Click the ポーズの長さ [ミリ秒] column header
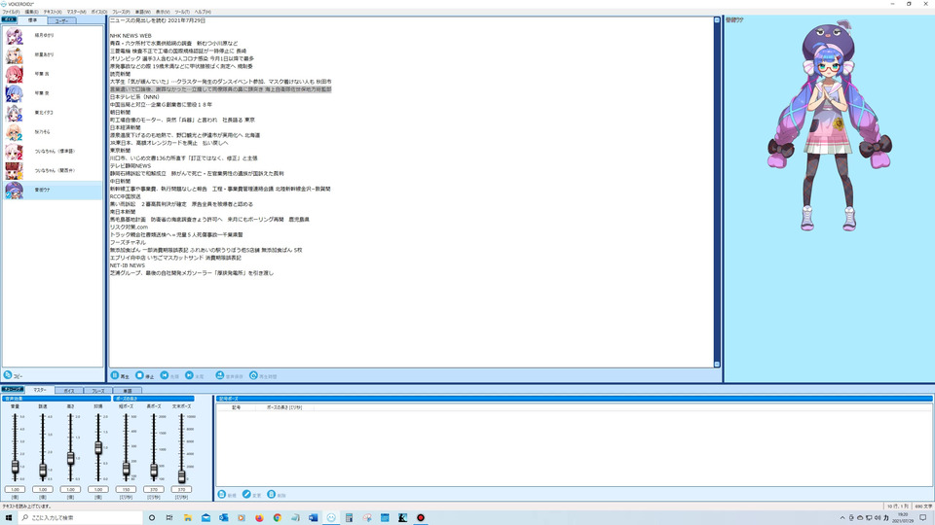 (x=284, y=407)
